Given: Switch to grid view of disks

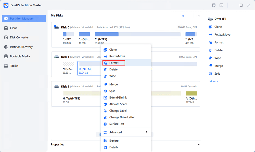Looking at the screenshot, I should click(x=183, y=16).
